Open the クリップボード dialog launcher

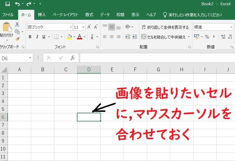tap(23, 47)
